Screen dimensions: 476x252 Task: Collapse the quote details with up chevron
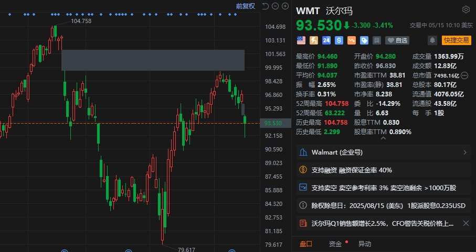[384, 138]
